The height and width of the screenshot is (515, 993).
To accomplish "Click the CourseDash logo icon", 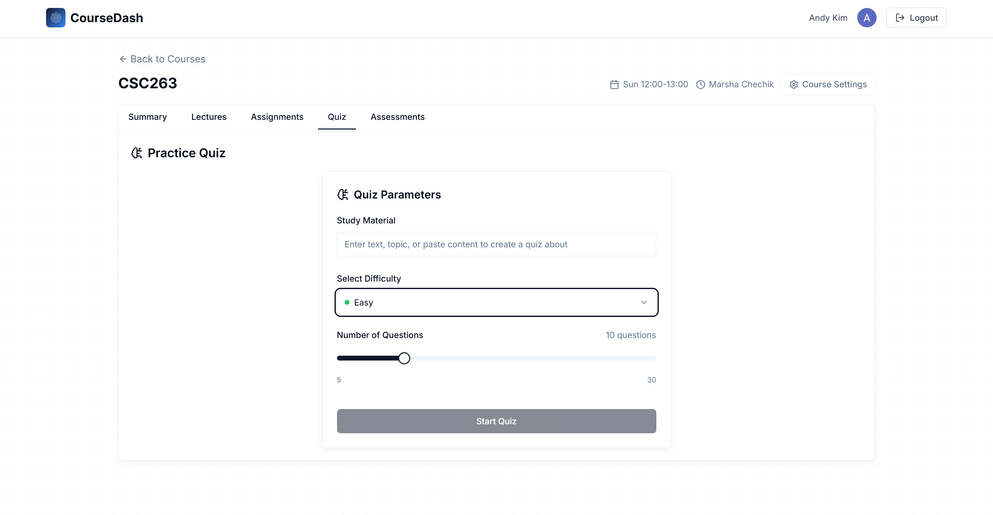I will (55, 18).
